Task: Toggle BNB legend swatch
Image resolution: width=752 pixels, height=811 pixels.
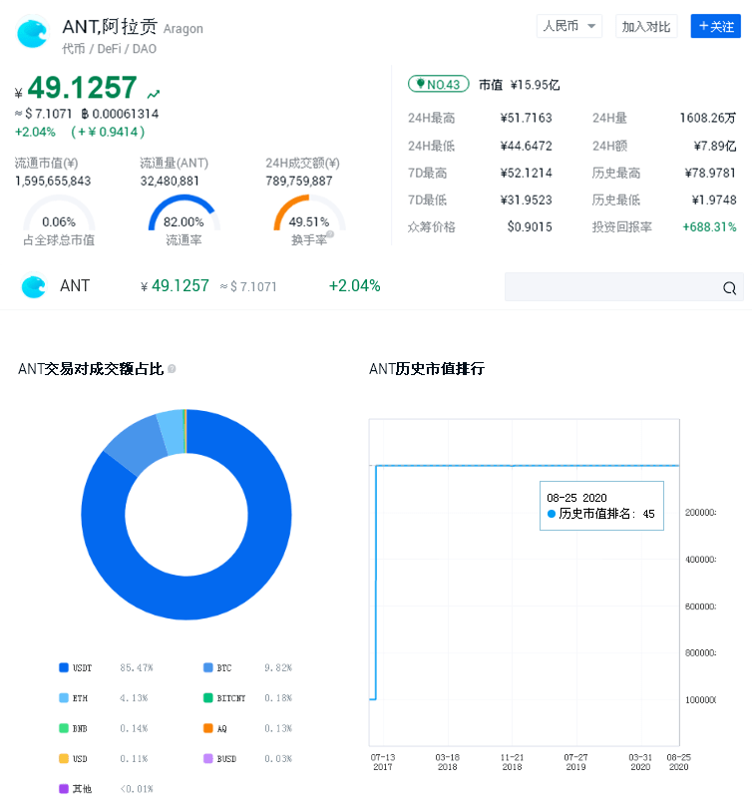Action: pyautogui.click(x=64, y=728)
